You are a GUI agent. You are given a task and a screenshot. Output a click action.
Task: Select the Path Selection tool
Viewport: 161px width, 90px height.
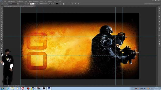[2, 44]
